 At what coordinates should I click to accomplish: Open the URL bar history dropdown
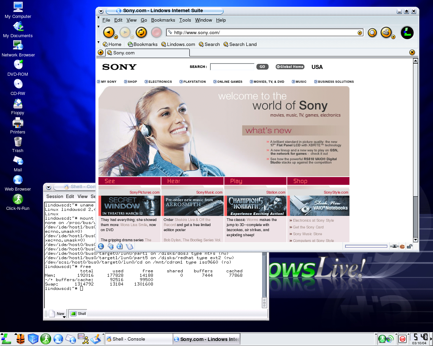coord(360,33)
